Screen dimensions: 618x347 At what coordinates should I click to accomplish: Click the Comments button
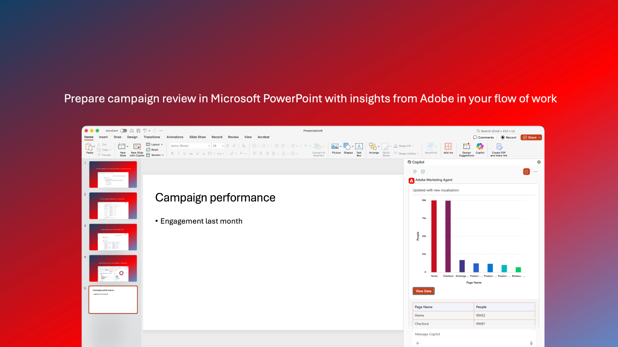[484, 137]
